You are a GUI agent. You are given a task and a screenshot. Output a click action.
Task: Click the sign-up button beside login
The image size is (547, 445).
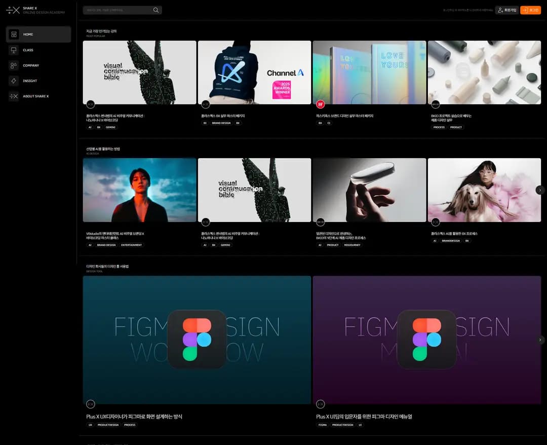click(x=506, y=10)
